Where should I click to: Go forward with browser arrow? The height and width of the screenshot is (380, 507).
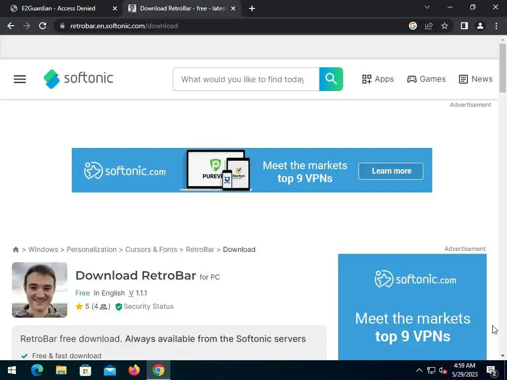click(27, 26)
